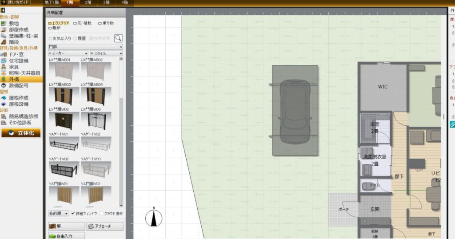The width and height of the screenshot is (455, 239).
Task: Select the YAゲートV10 gate thumbnail
Action: (96, 171)
